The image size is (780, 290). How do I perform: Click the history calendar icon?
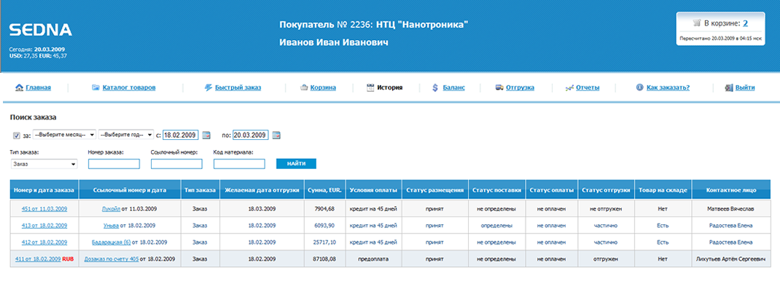370,88
